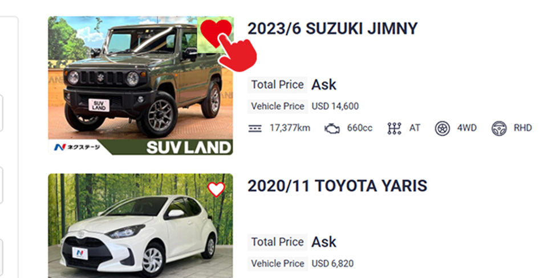Click the engine icon next to 660cc
The height and width of the screenshot is (278, 556).
point(332,128)
